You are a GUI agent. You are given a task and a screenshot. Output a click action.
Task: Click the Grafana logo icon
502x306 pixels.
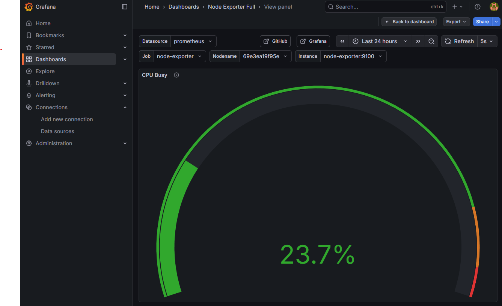click(x=29, y=7)
